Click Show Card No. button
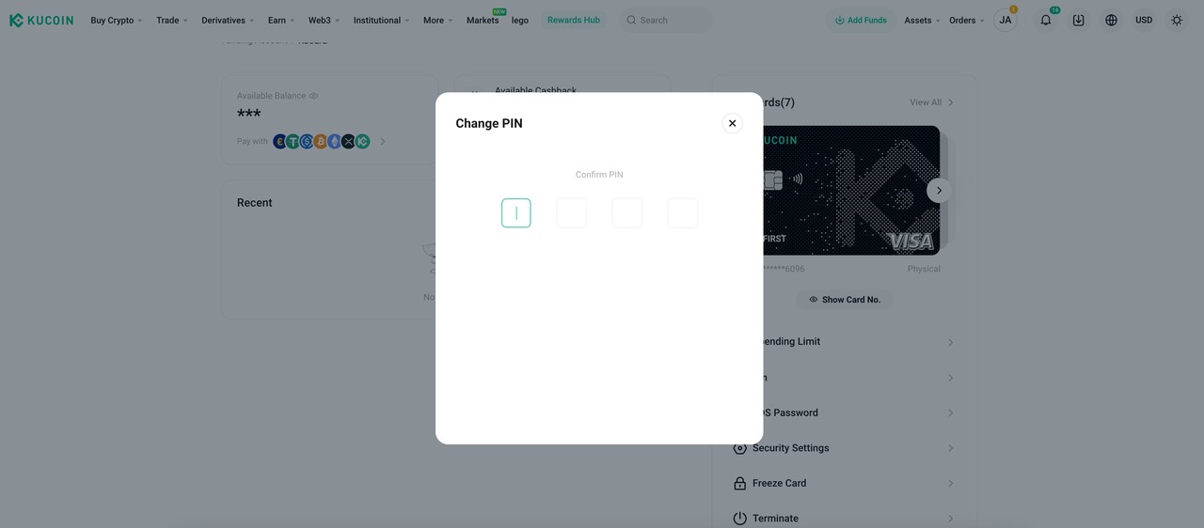The image size is (1204, 528). click(x=844, y=300)
